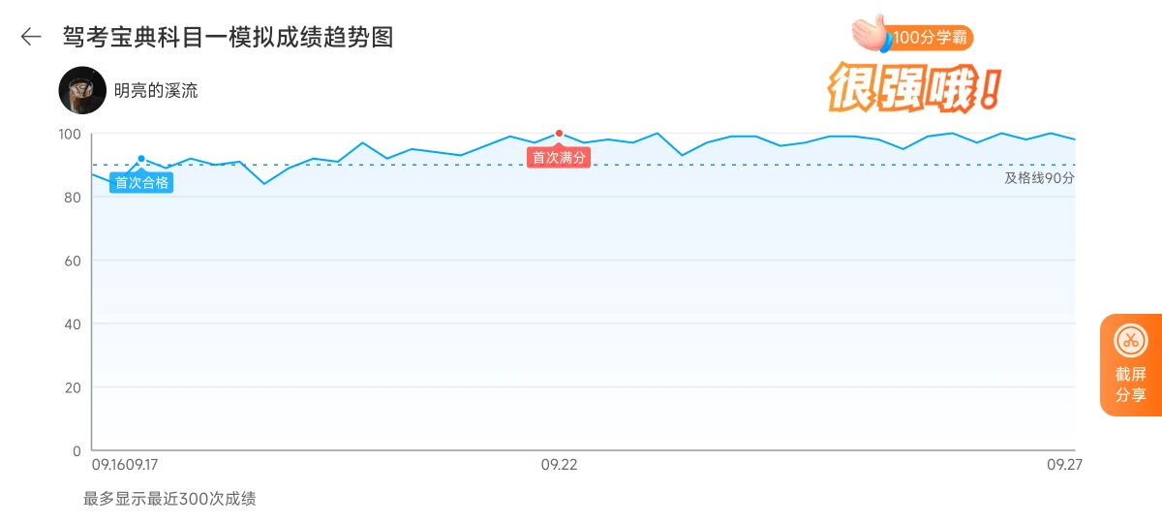Screen dimensions: 1162x523
Task: Select the username 明亮的溪流
Action: (156, 91)
